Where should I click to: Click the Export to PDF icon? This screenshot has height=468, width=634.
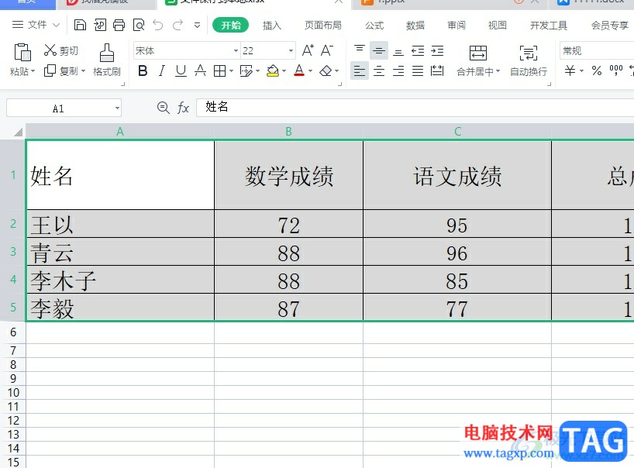[100, 25]
